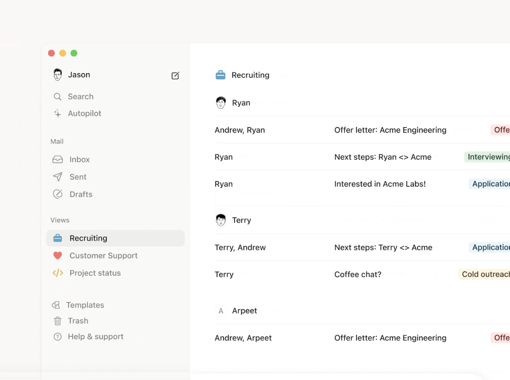Click the green window zoom button
Image resolution: width=510 pixels, height=380 pixels.
tap(74, 53)
